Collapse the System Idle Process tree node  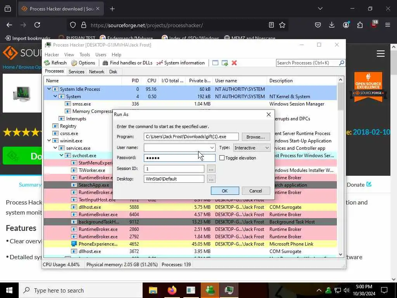click(x=49, y=89)
